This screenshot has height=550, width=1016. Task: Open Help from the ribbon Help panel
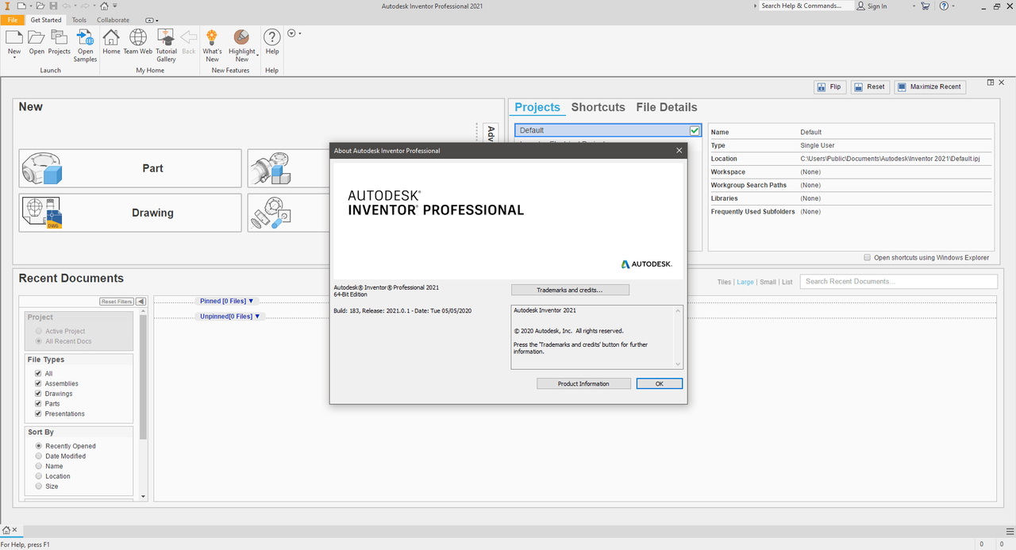point(272,37)
